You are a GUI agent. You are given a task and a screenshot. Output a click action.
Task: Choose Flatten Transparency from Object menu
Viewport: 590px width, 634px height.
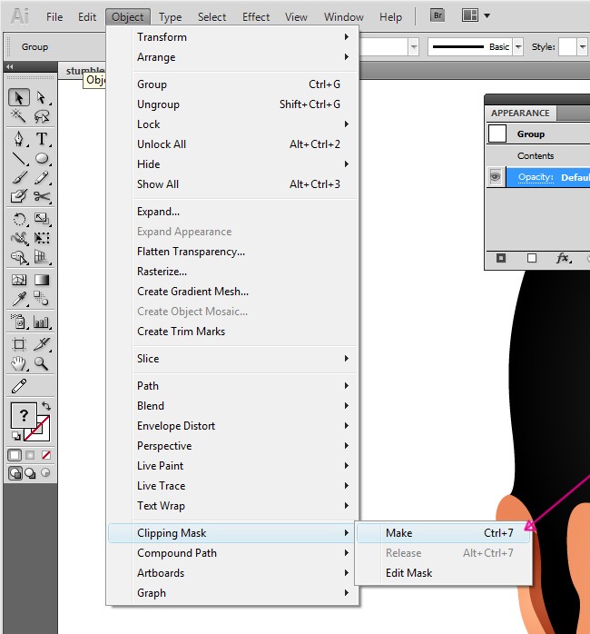(x=191, y=252)
